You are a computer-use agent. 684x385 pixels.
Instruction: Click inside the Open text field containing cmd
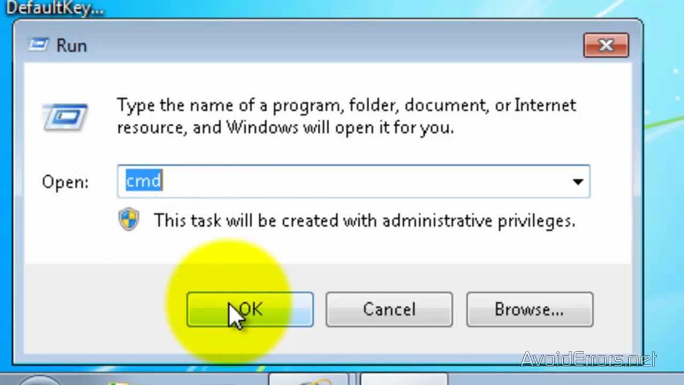(x=353, y=182)
